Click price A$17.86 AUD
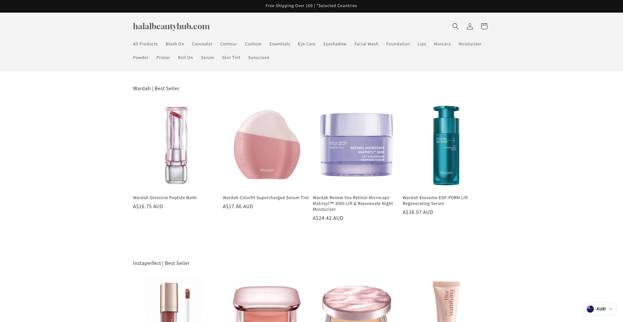This screenshot has height=322, width=623. [238, 207]
